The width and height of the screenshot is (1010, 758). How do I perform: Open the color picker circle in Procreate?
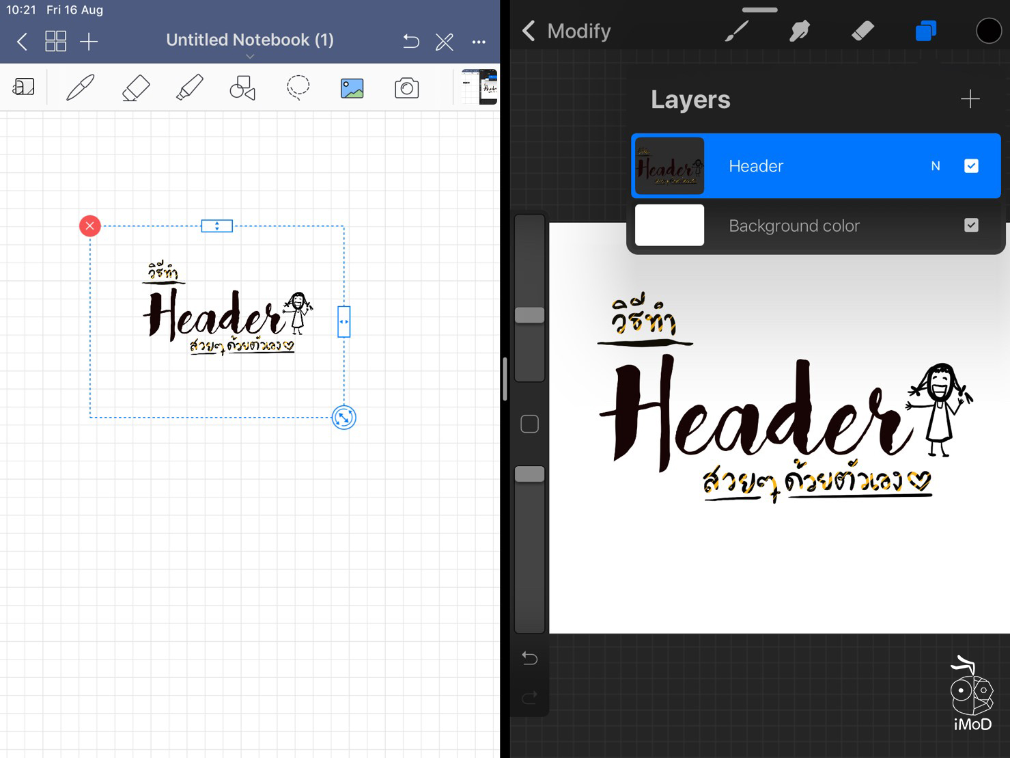pos(988,30)
